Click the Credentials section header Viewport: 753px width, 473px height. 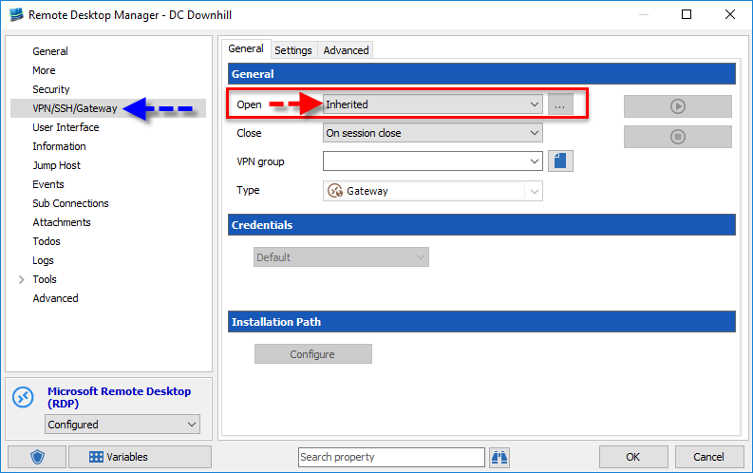click(x=481, y=225)
